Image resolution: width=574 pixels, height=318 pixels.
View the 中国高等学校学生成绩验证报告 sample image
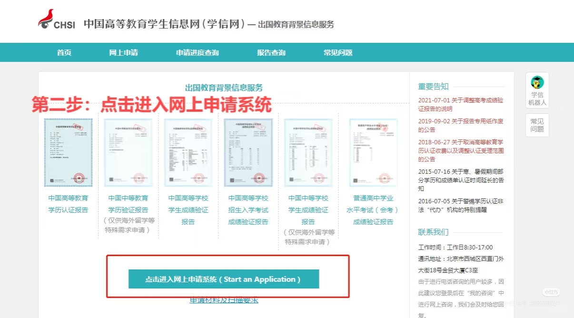coord(188,152)
